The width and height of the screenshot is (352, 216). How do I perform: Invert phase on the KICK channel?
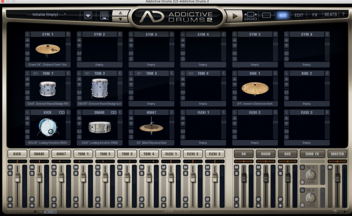(x=10, y=199)
